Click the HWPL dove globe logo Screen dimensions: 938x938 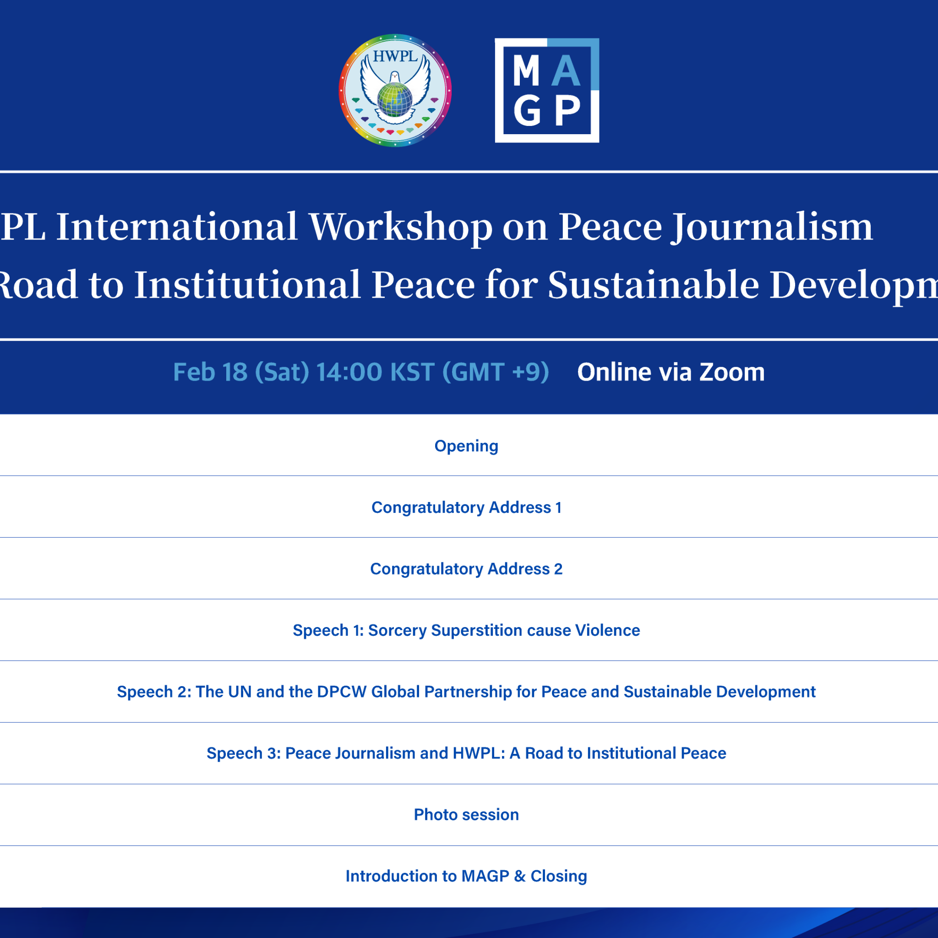pos(395,90)
